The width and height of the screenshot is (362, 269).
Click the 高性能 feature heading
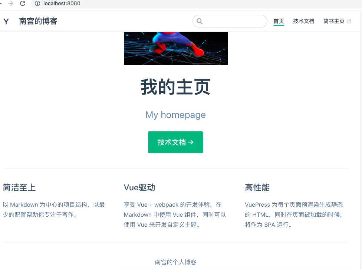coord(257,187)
